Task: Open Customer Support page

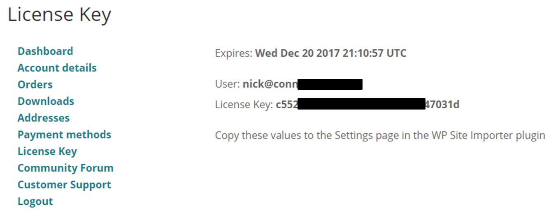Action: [x=64, y=185]
